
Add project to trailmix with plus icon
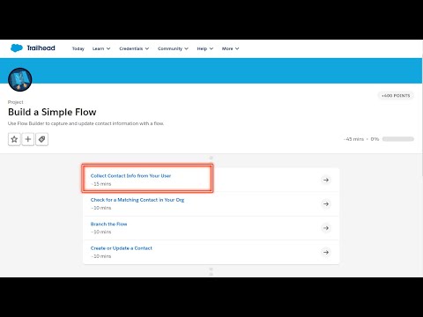pyautogui.click(x=28, y=139)
